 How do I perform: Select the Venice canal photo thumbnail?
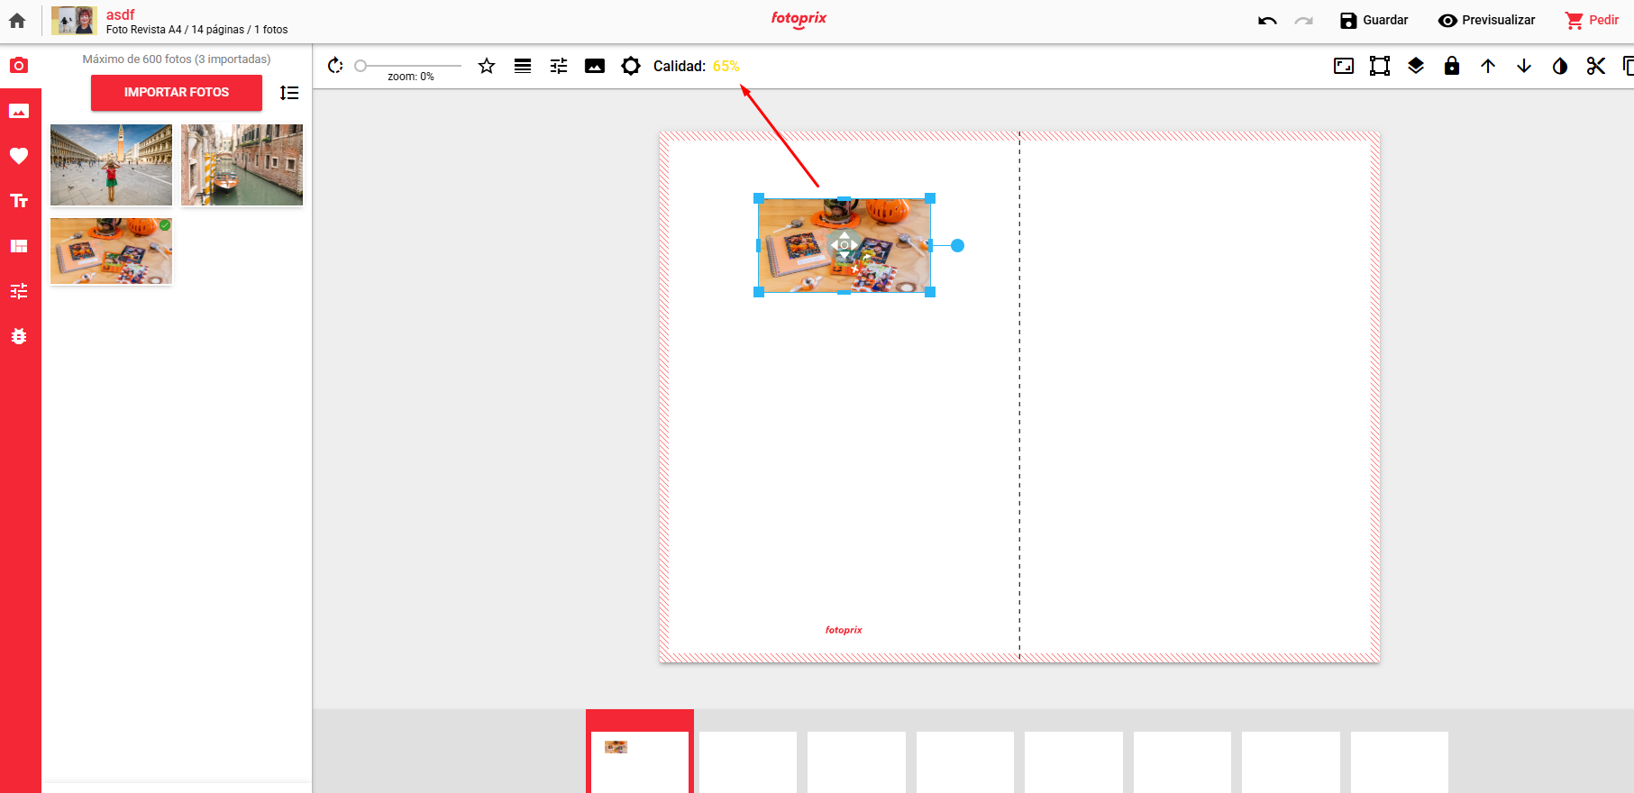[242, 165]
